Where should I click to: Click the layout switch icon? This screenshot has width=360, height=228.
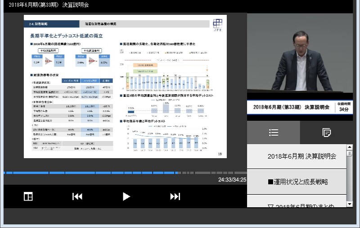(28, 196)
